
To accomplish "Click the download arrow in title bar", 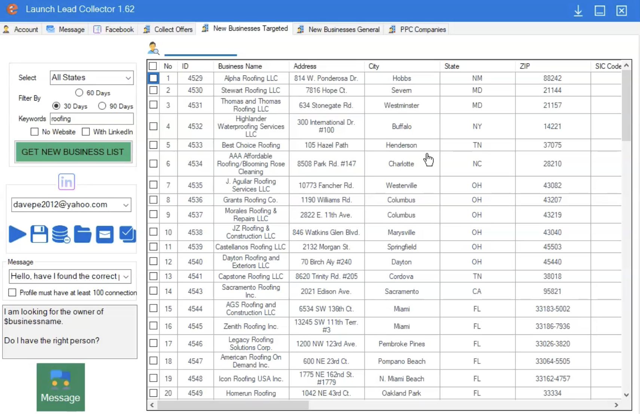I will click(x=578, y=10).
